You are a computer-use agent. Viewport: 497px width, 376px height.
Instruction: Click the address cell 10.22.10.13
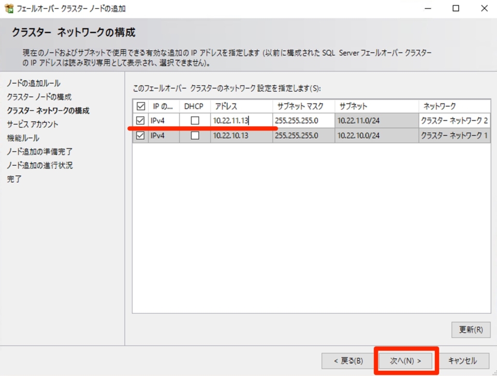tap(241, 135)
